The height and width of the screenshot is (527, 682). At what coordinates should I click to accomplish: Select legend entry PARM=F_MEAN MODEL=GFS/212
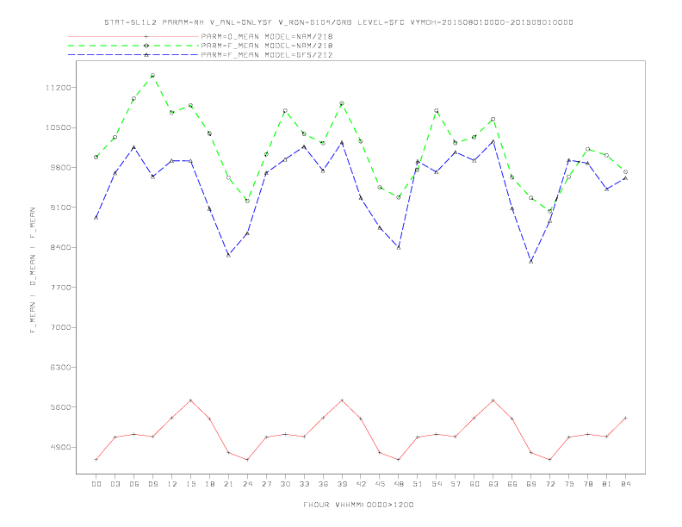pyautogui.click(x=267, y=55)
